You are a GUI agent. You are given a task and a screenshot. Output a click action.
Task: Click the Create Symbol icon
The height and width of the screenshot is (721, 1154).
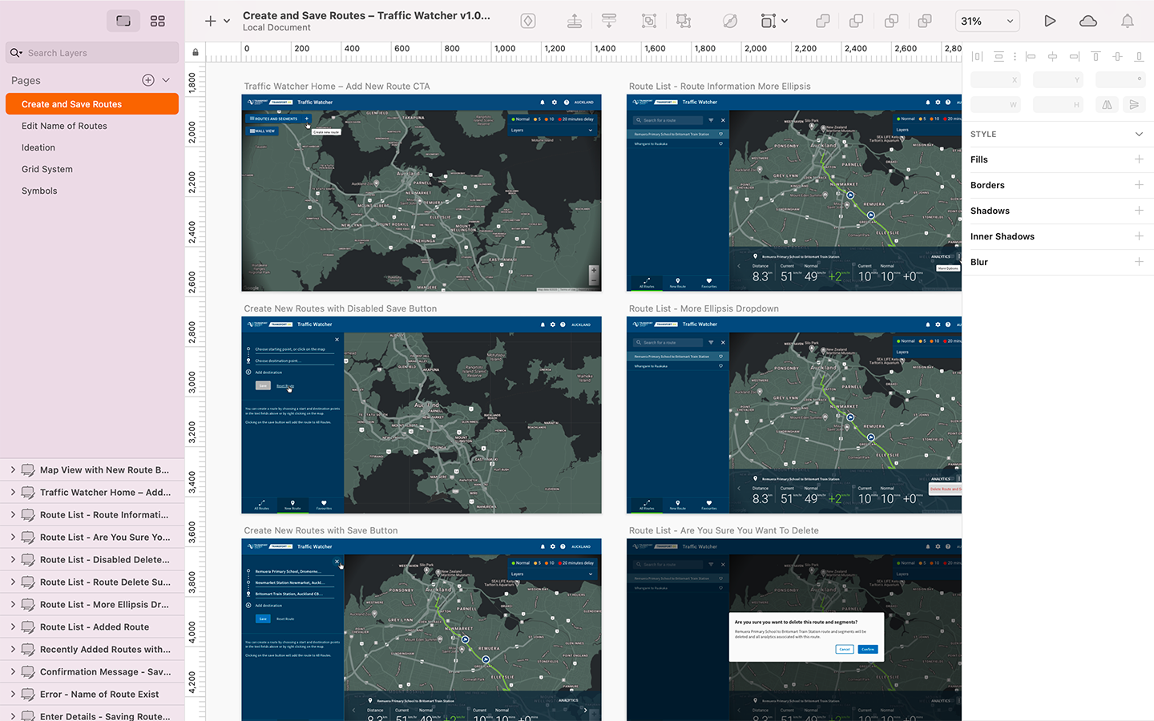(x=528, y=21)
